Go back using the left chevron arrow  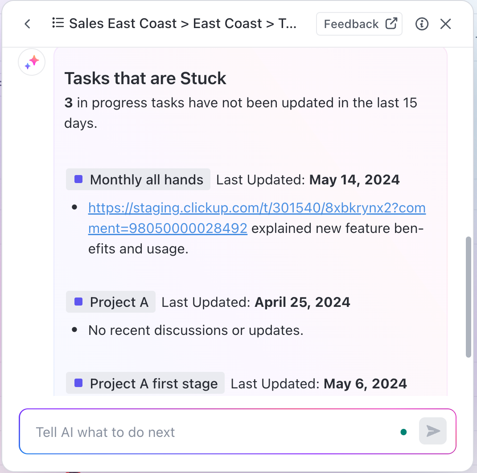click(27, 24)
